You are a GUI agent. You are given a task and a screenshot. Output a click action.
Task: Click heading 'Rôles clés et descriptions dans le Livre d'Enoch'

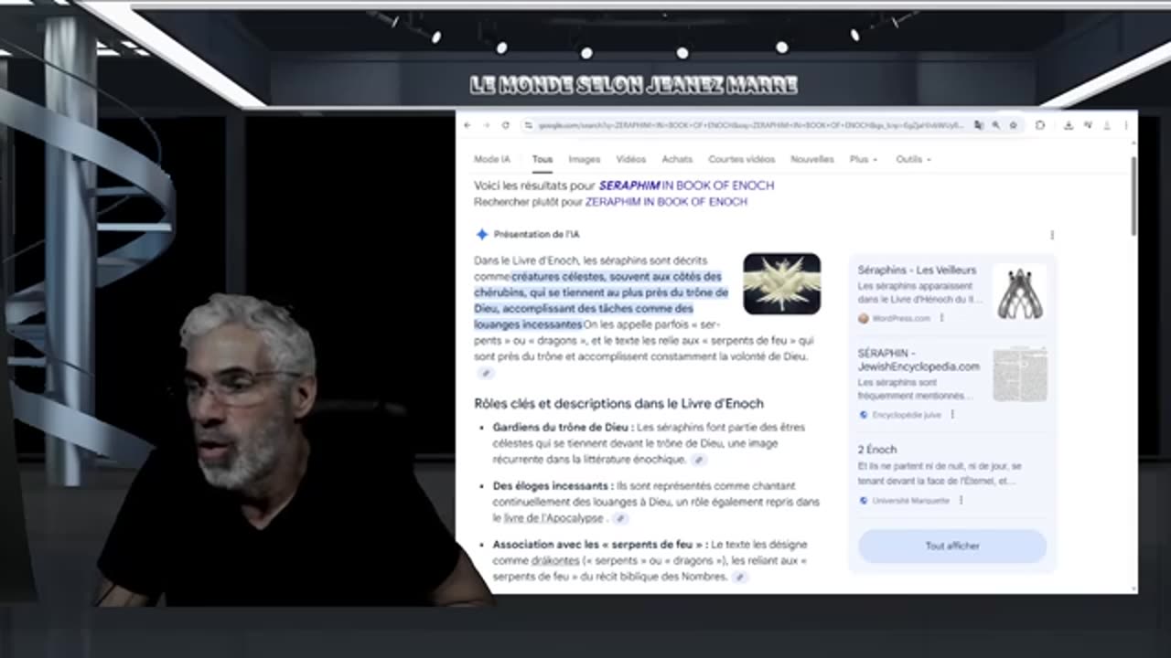[618, 403]
